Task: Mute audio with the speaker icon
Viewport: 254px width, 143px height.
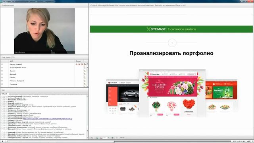Action: [x=248, y=141]
